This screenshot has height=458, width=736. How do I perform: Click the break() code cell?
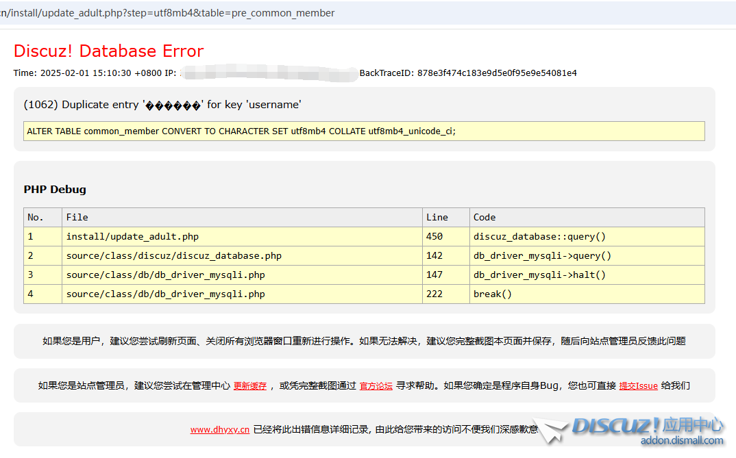492,294
